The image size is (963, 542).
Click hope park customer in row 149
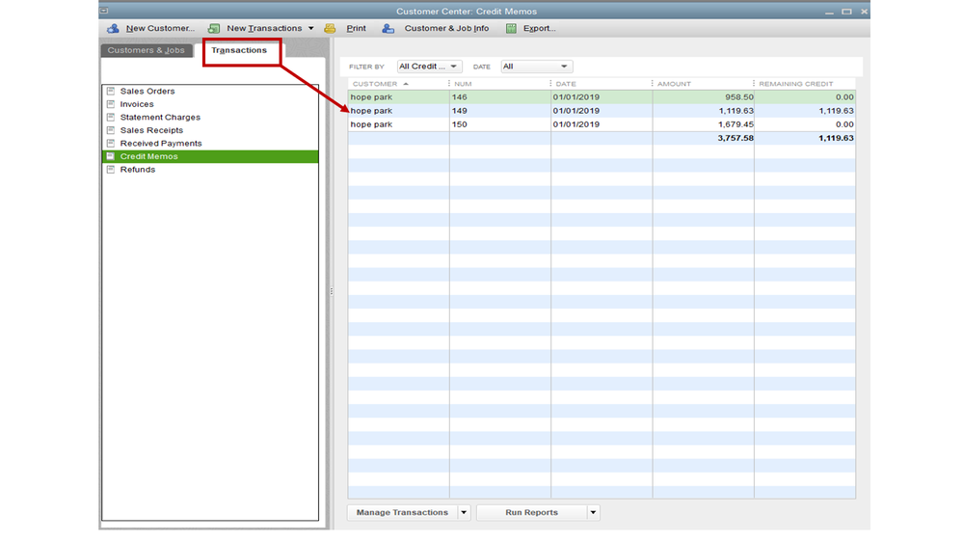tap(371, 111)
